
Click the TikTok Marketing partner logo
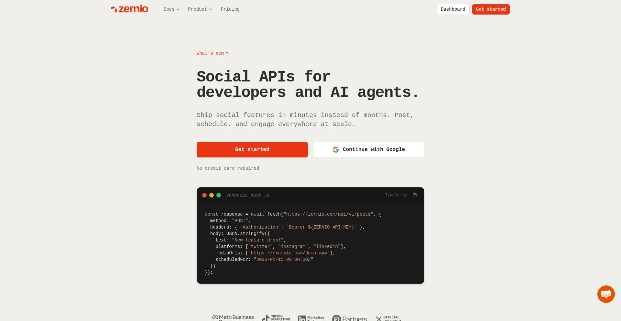[x=276, y=318]
